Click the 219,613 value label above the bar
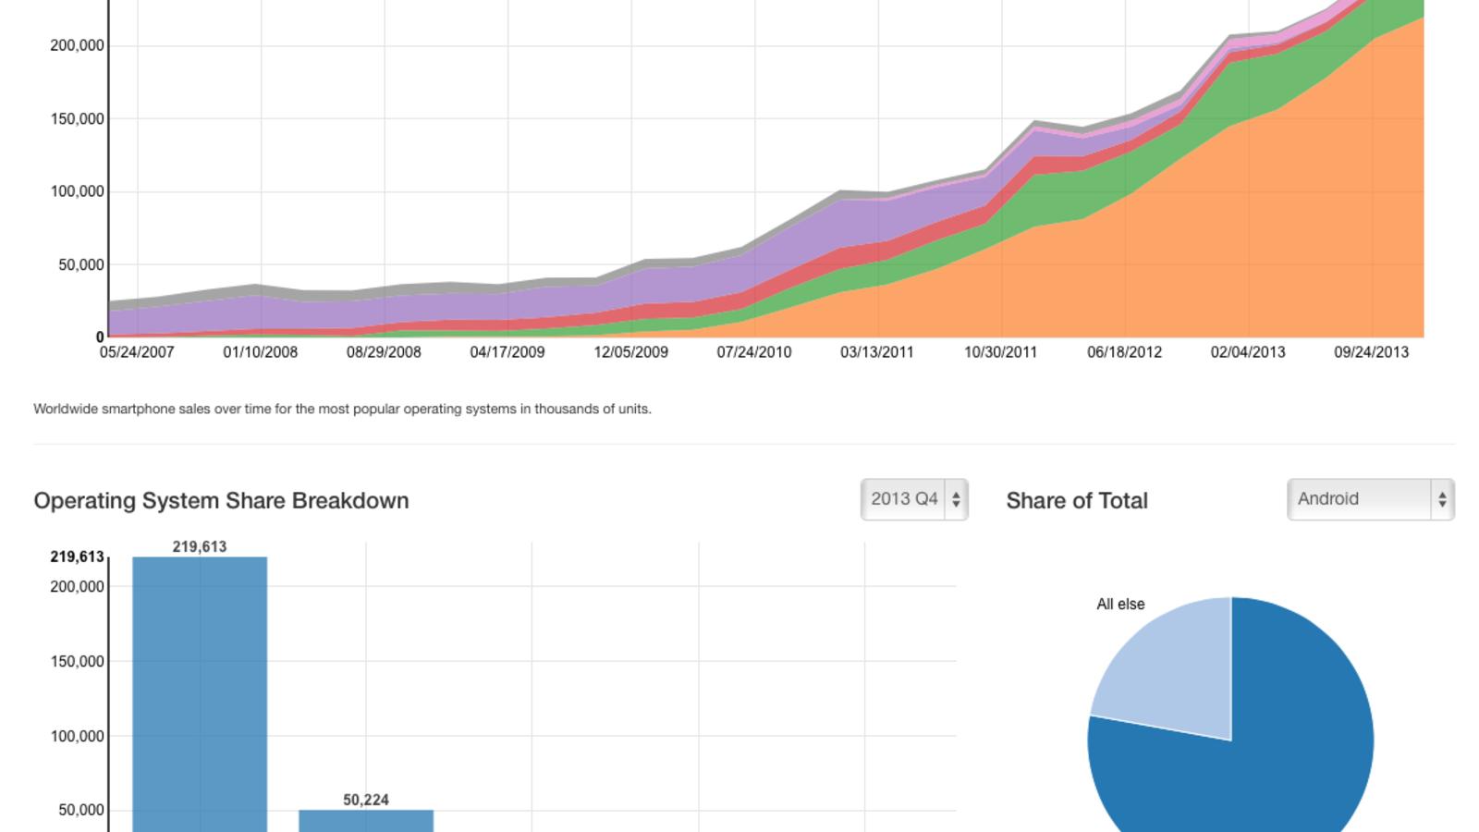1479x832 pixels. pyautogui.click(x=200, y=546)
